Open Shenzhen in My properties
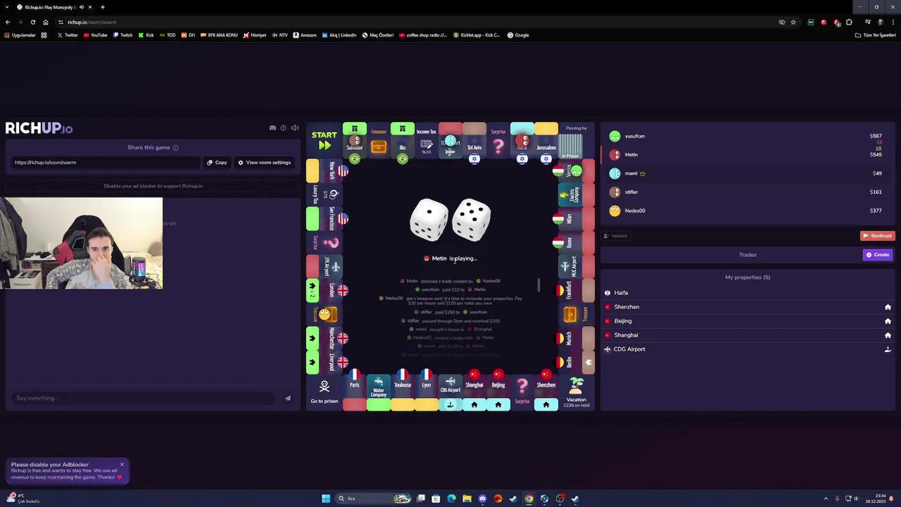This screenshot has height=507, width=901. 748,307
